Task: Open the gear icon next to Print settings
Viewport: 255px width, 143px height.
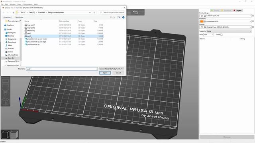Action: click(x=253, y=16)
